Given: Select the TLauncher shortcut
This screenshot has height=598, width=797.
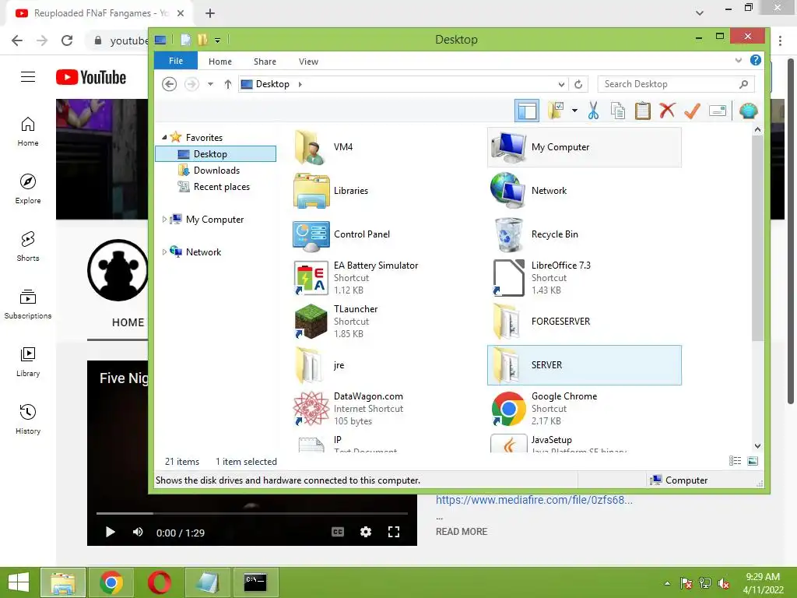Looking at the screenshot, I should (x=335, y=322).
